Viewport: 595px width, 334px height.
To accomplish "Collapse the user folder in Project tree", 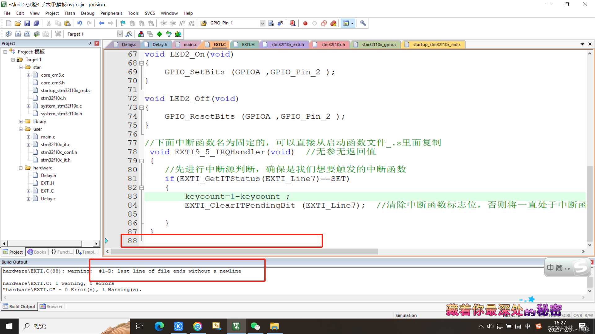I will point(21,129).
